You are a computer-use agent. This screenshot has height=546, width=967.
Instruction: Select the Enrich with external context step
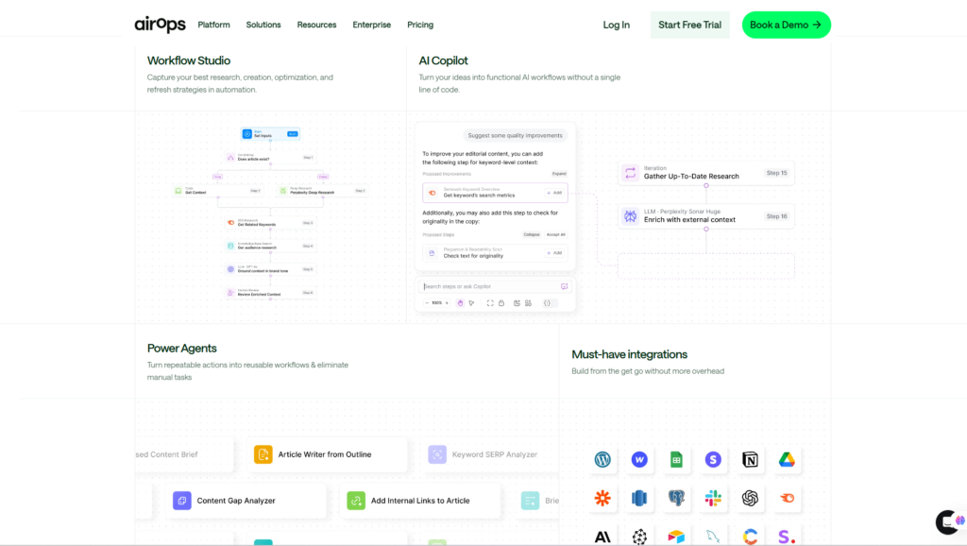click(x=706, y=216)
